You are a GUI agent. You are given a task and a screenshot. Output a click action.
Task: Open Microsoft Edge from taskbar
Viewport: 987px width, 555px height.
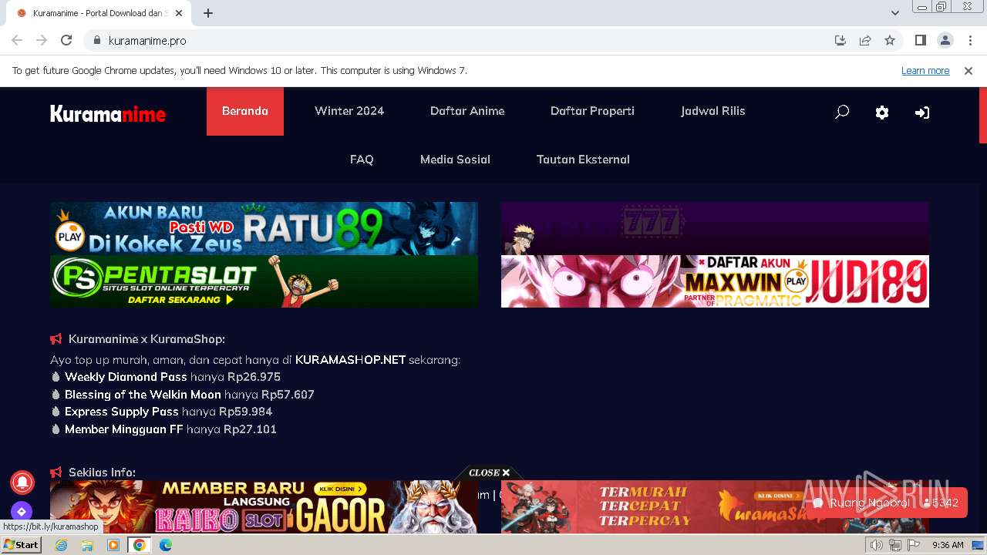[x=166, y=545]
